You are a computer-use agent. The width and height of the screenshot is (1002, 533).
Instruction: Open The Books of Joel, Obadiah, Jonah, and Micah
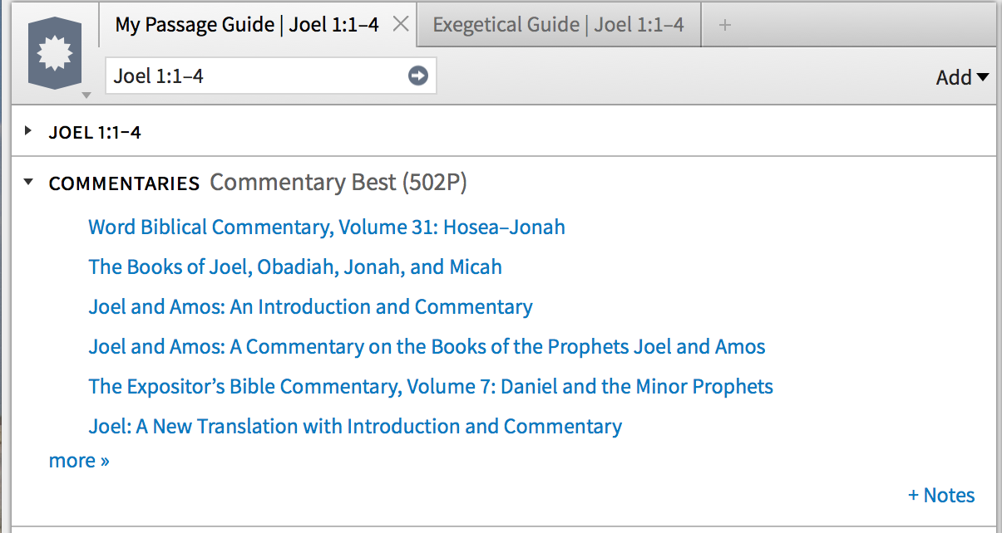pyautogui.click(x=295, y=266)
